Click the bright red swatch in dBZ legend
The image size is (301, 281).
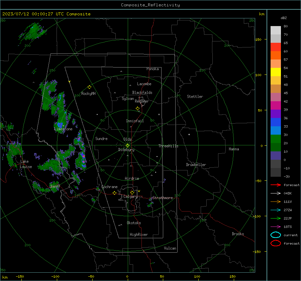(x=276, y=47)
